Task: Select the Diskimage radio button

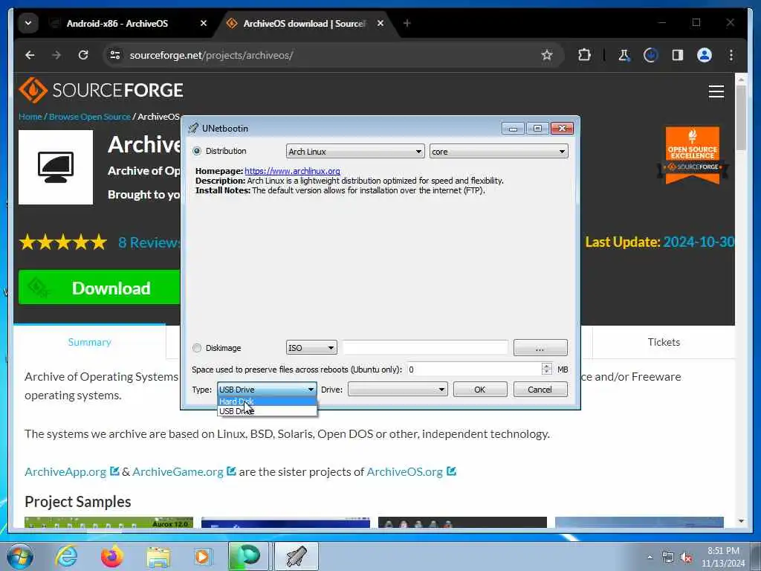Action: pos(197,348)
